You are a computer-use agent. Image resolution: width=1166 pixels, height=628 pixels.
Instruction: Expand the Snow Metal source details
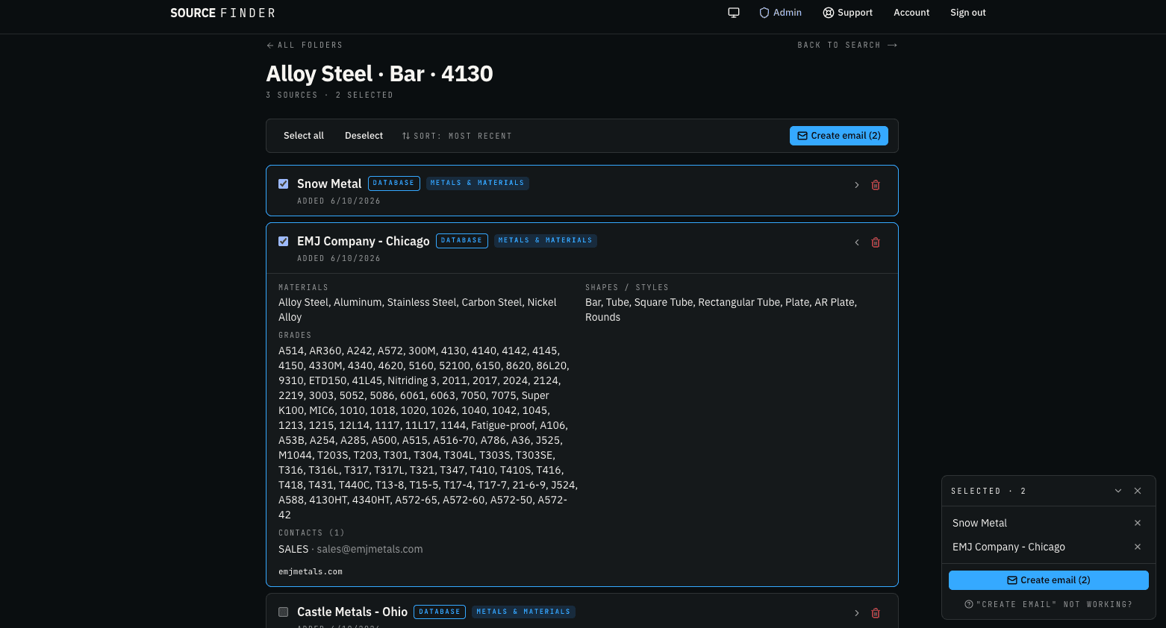(857, 185)
